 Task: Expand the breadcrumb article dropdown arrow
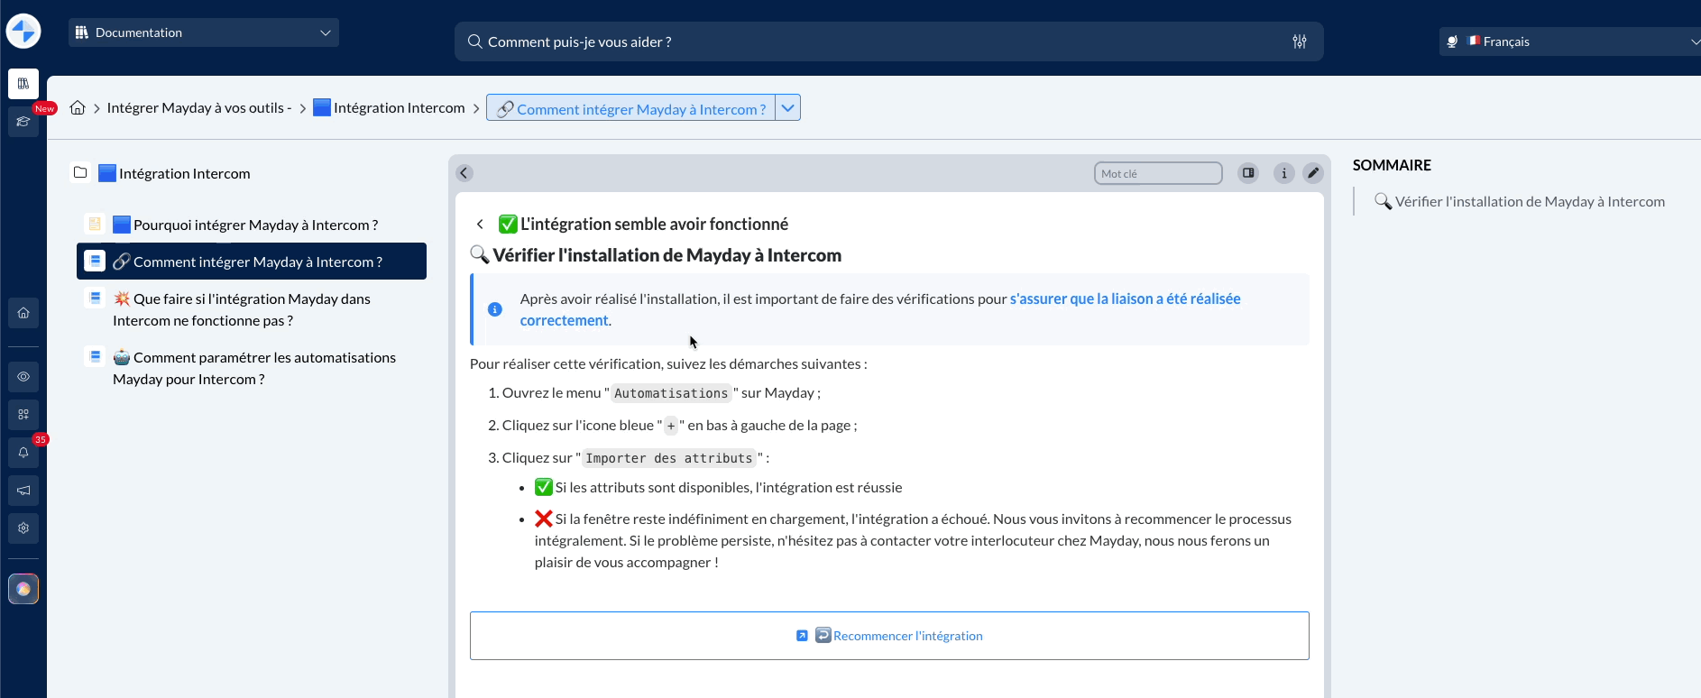pos(787,108)
